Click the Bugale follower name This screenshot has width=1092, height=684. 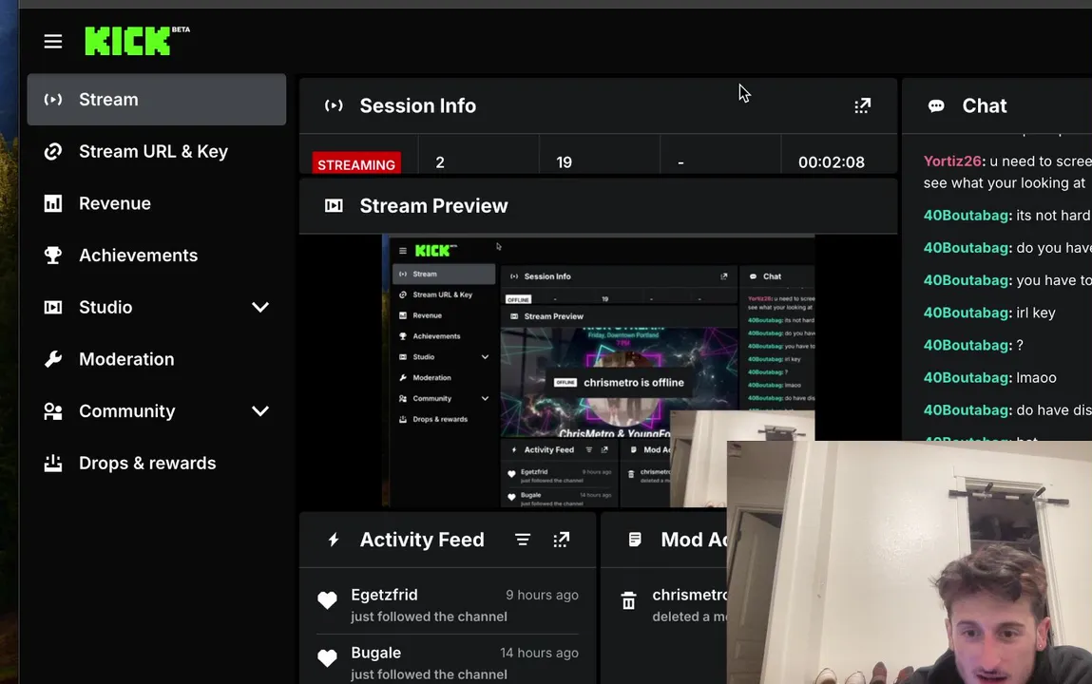tap(376, 653)
